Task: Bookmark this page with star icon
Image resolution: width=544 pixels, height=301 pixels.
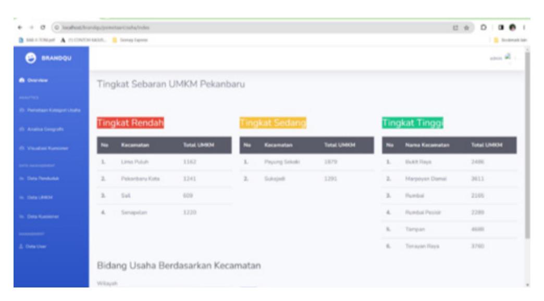Action: click(467, 28)
